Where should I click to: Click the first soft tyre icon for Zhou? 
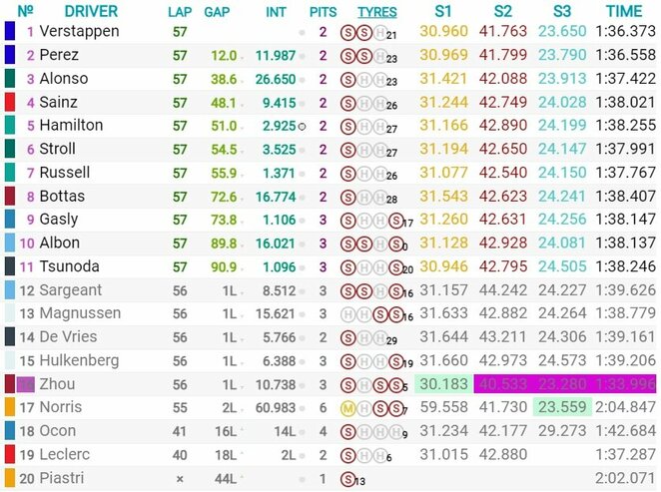click(348, 384)
